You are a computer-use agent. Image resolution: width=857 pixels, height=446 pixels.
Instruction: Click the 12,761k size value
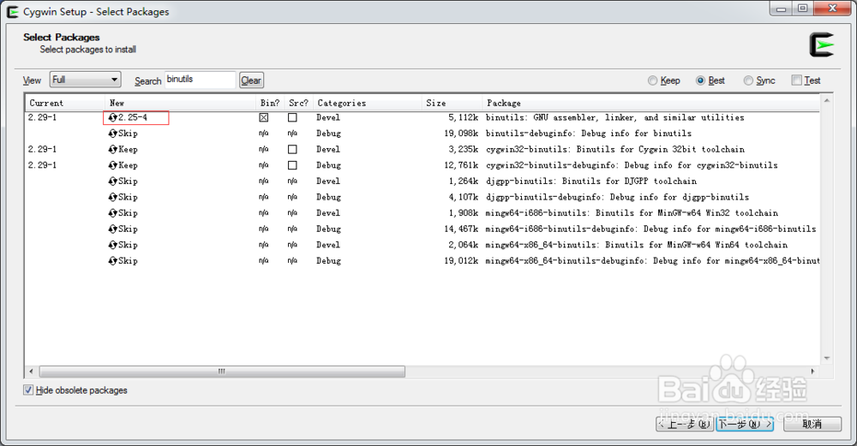pos(461,165)
